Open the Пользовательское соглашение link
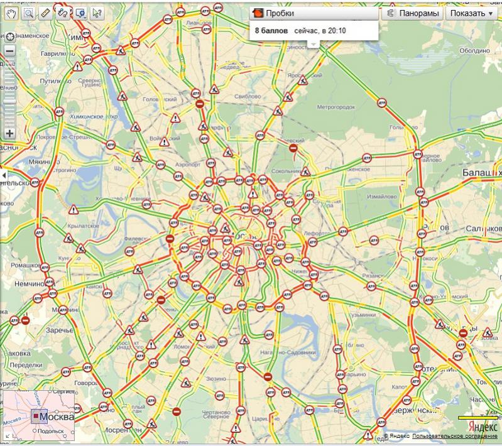 [x=457, y=436]
